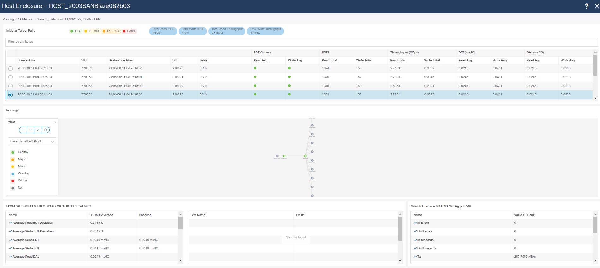The width and height of the screenshot is (600, 268).
Task: Open chart icon for Average Read ECT Deviation
Action: point(10,223)
